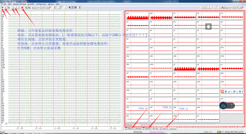This screenshot has height=134, width=246.
Task: Click the zoom in magnifier in left toolbar
Action: [x=26, y=7]
